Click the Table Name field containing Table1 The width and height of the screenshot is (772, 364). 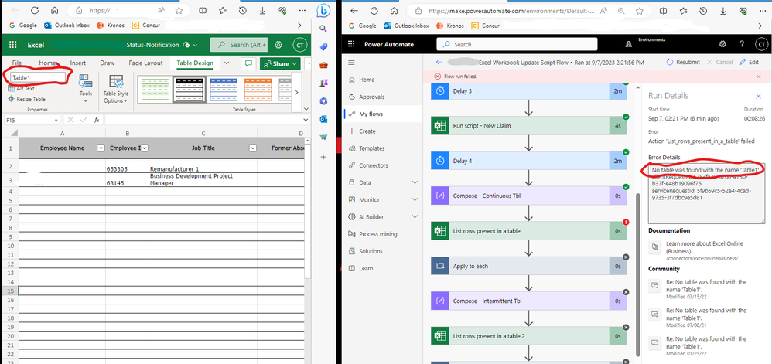point(37,78)
